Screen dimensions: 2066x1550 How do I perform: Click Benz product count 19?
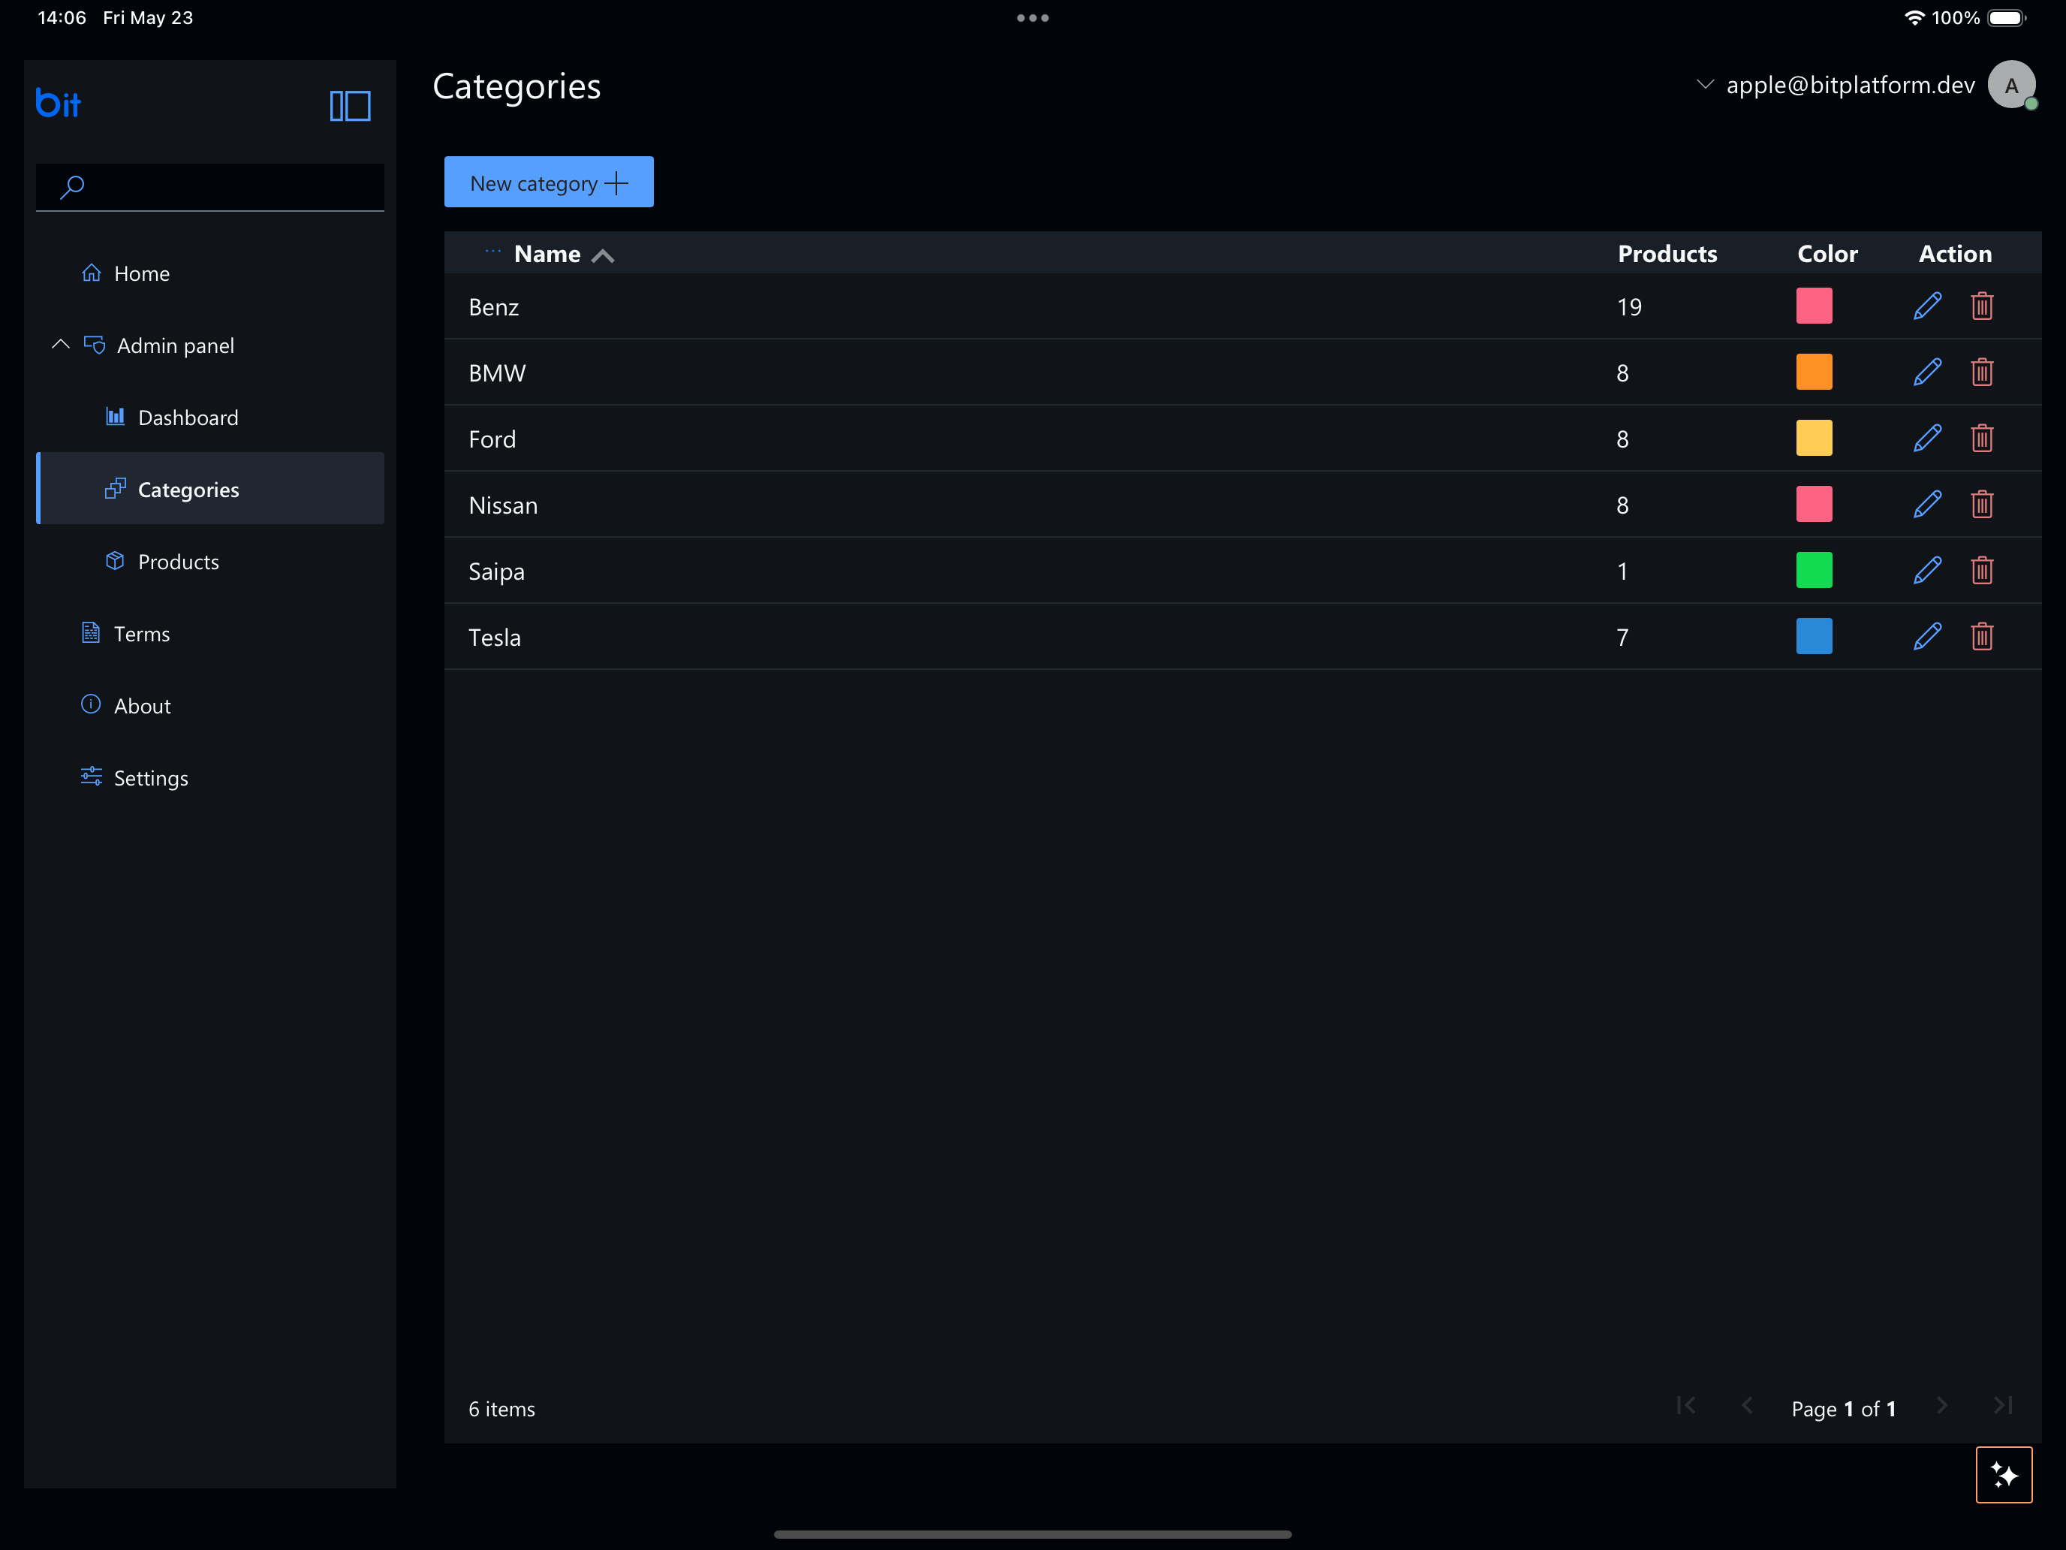point(1630,307)
